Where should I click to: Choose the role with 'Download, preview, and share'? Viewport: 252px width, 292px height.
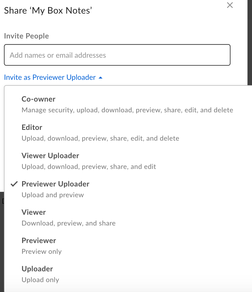33,212
